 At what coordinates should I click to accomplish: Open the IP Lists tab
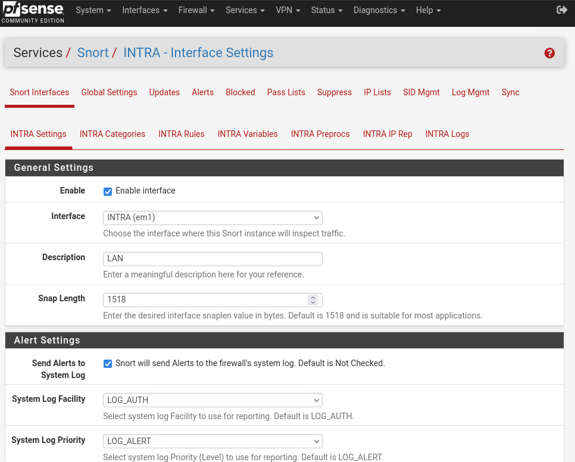click(x=377, y=92)
